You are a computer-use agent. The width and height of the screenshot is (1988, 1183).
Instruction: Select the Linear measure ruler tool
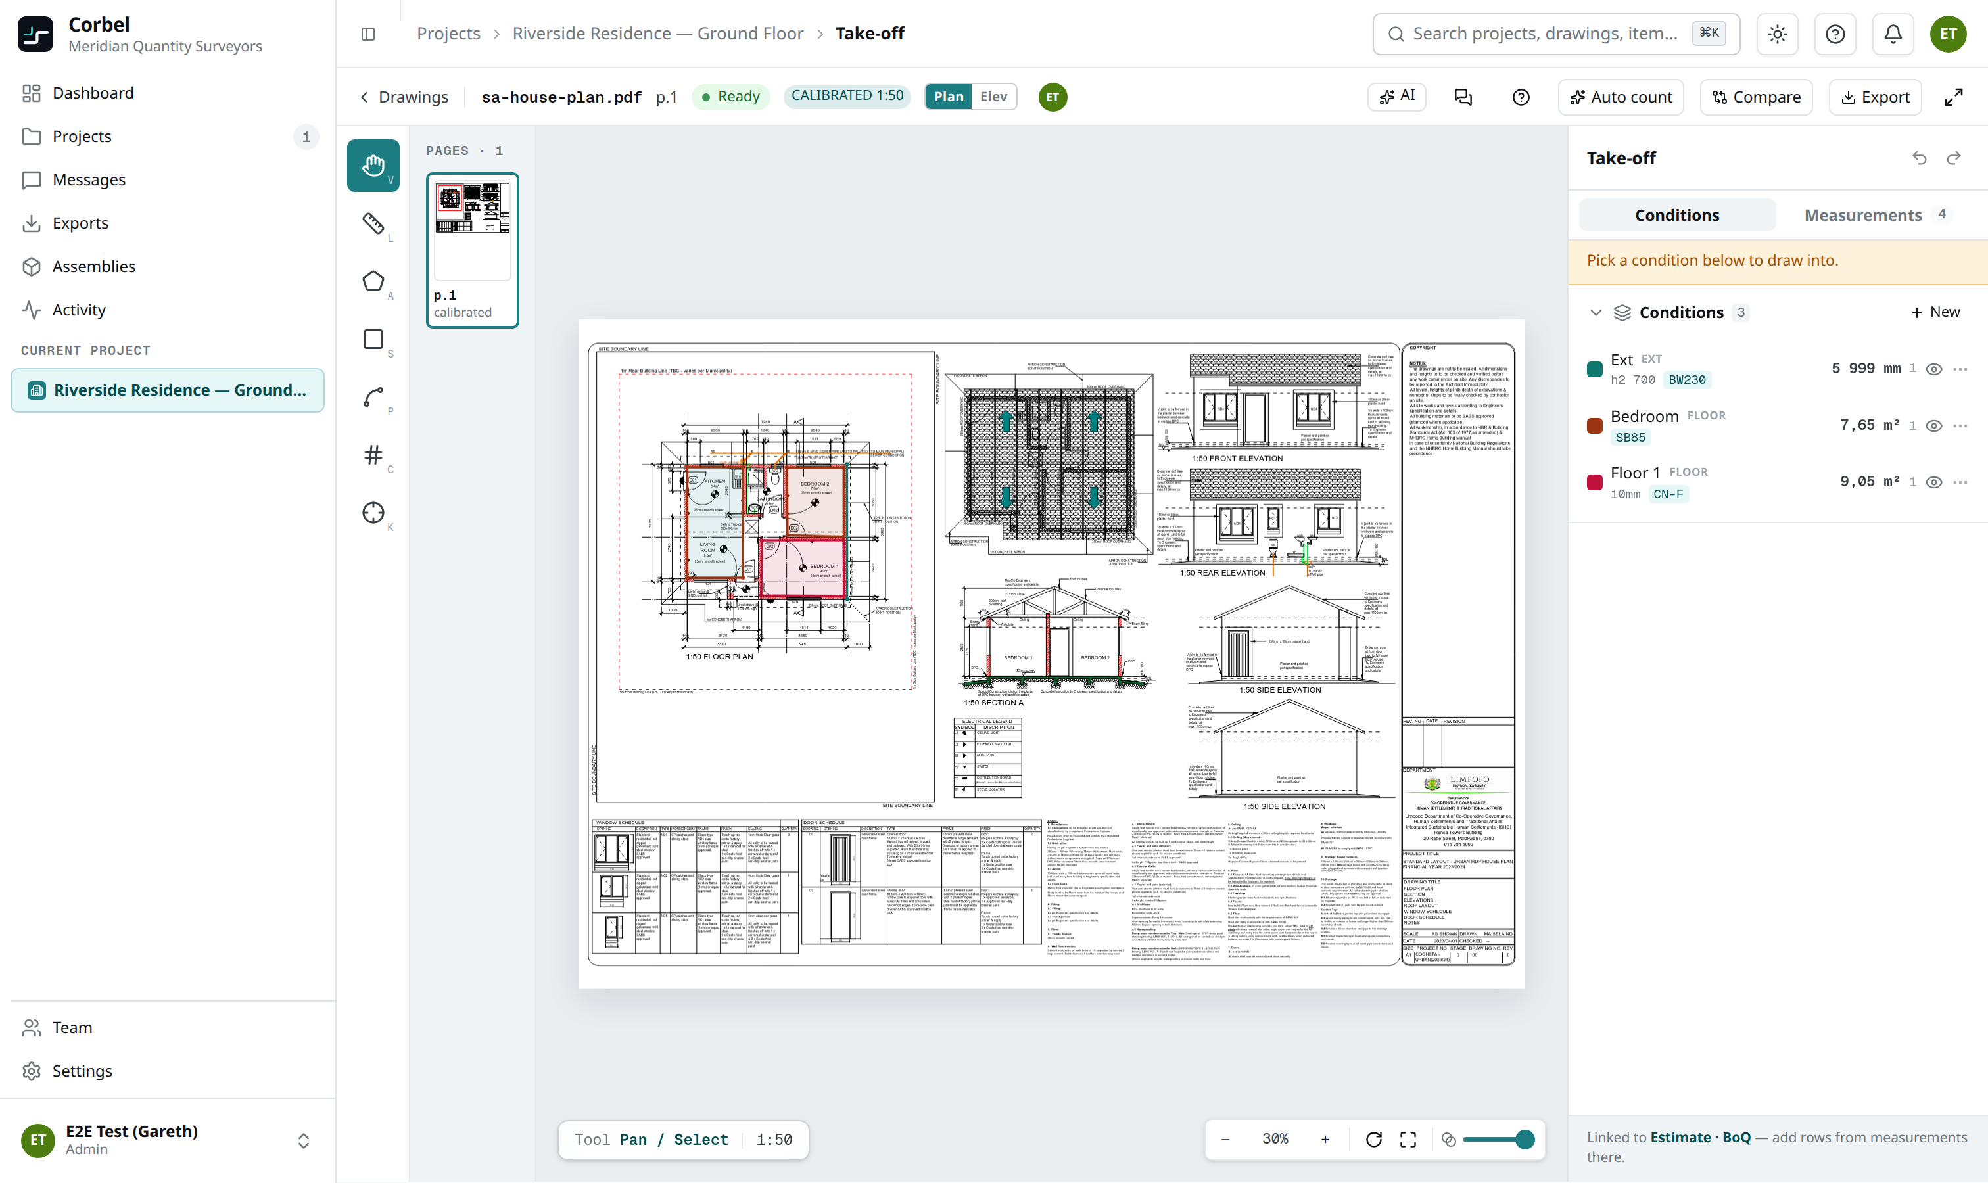click(372, 223)
